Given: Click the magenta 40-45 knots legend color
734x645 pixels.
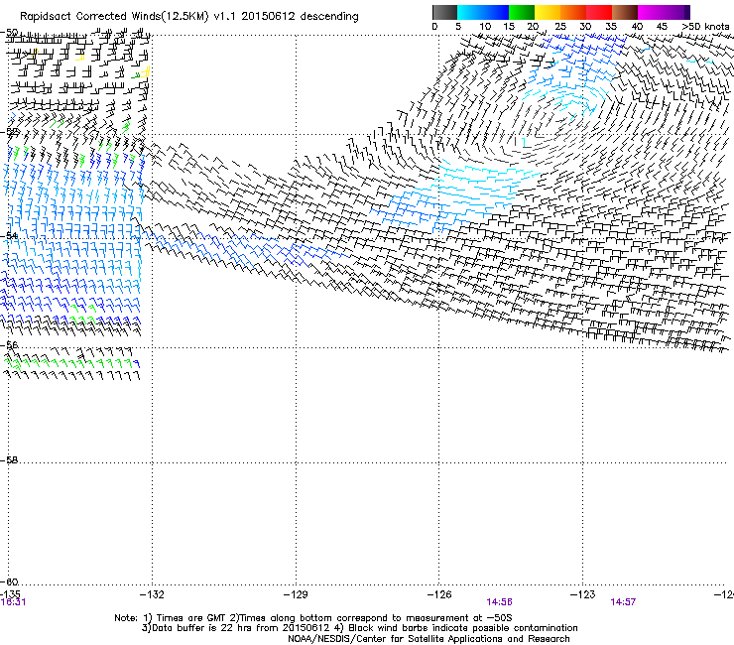Looking at the screenshot, I should 651,12.
